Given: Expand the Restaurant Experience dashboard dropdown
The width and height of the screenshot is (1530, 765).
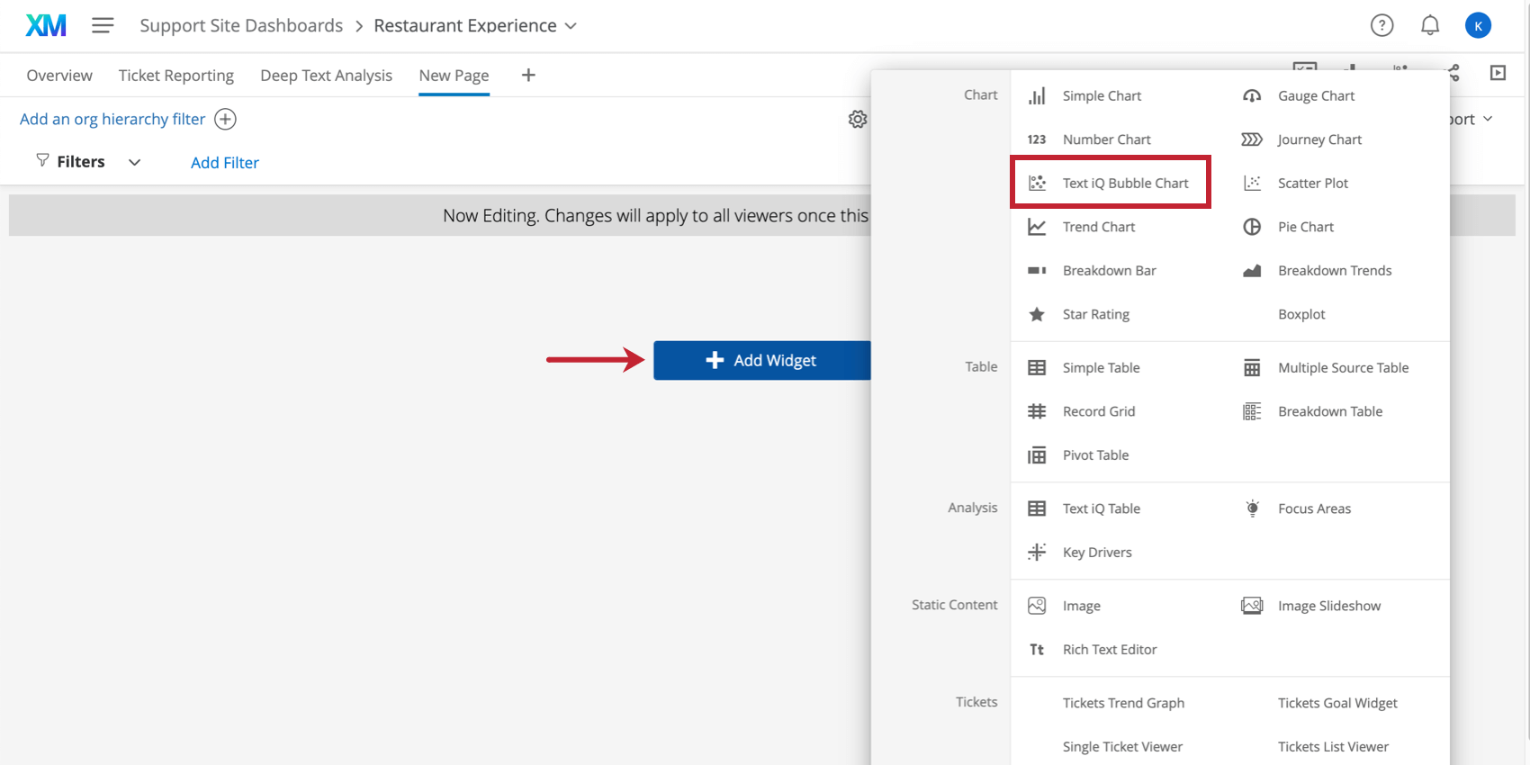Looking at the screenshot, I should point(571,26).
